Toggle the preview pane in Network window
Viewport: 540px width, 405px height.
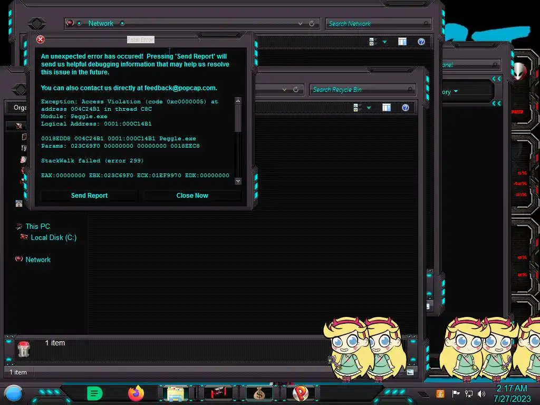tap(402, 42)
